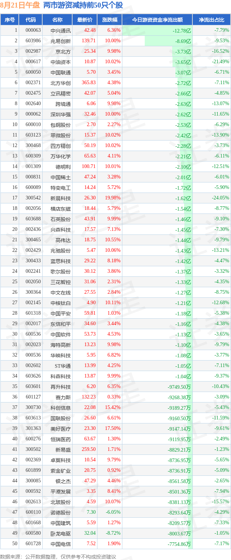
Task: Click the 涨跌幅 column header
Action: pyautogui.click(x=110, y=20)
